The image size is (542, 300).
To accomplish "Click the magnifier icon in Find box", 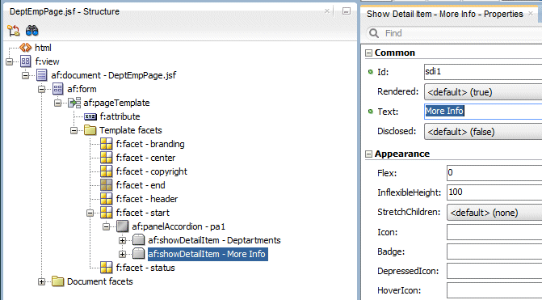I will coord(374,33).
